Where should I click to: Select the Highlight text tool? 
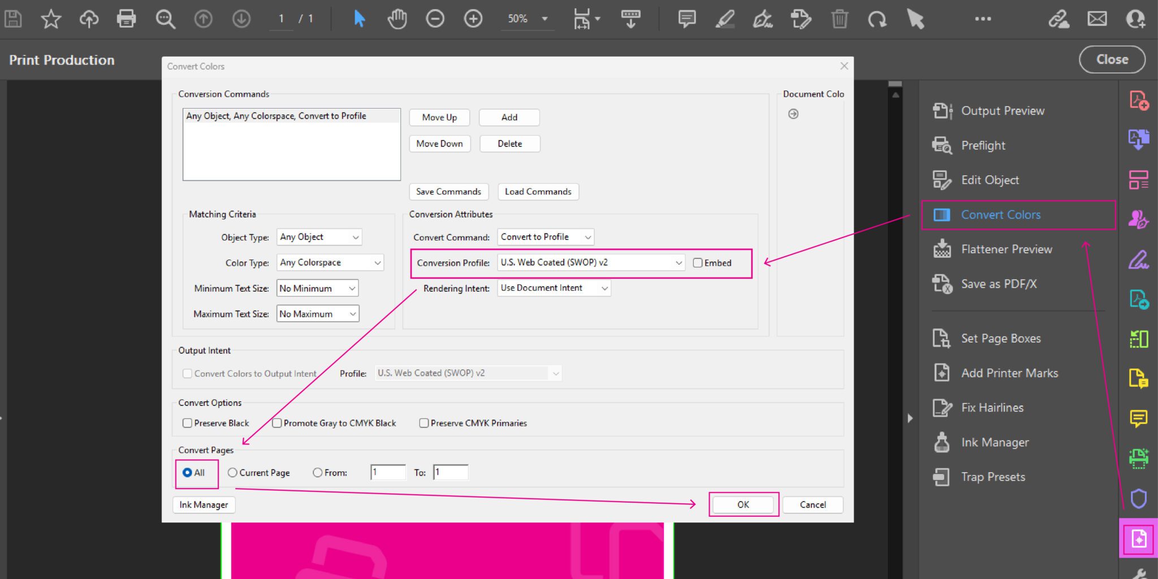[724, 19]
